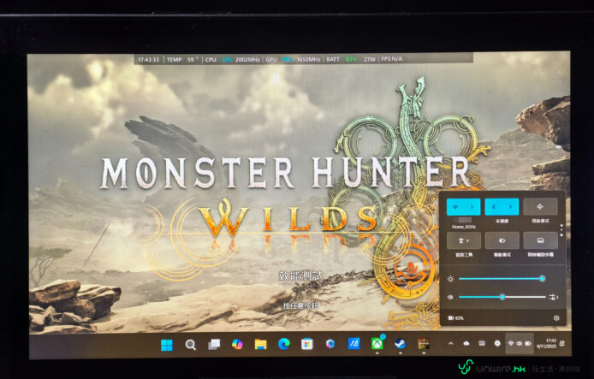Click the page dots on quick settings edge
Screen dimensions: 594x379
tap(561, 230)
